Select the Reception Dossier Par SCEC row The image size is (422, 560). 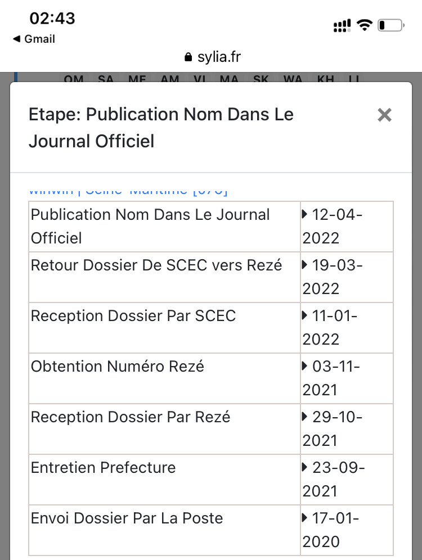click(211, 328)
